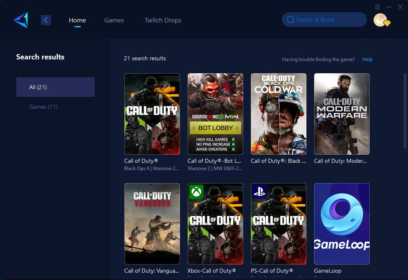408x280 pixels.
Task: Open the PS Call of Duty cover
Action: (278, 224)
